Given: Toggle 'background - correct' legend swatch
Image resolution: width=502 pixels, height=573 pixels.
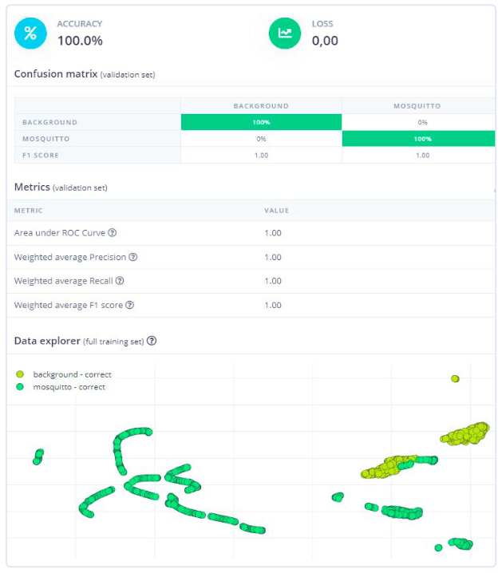Looking at the screenshot, I should (x=20, y=374).
